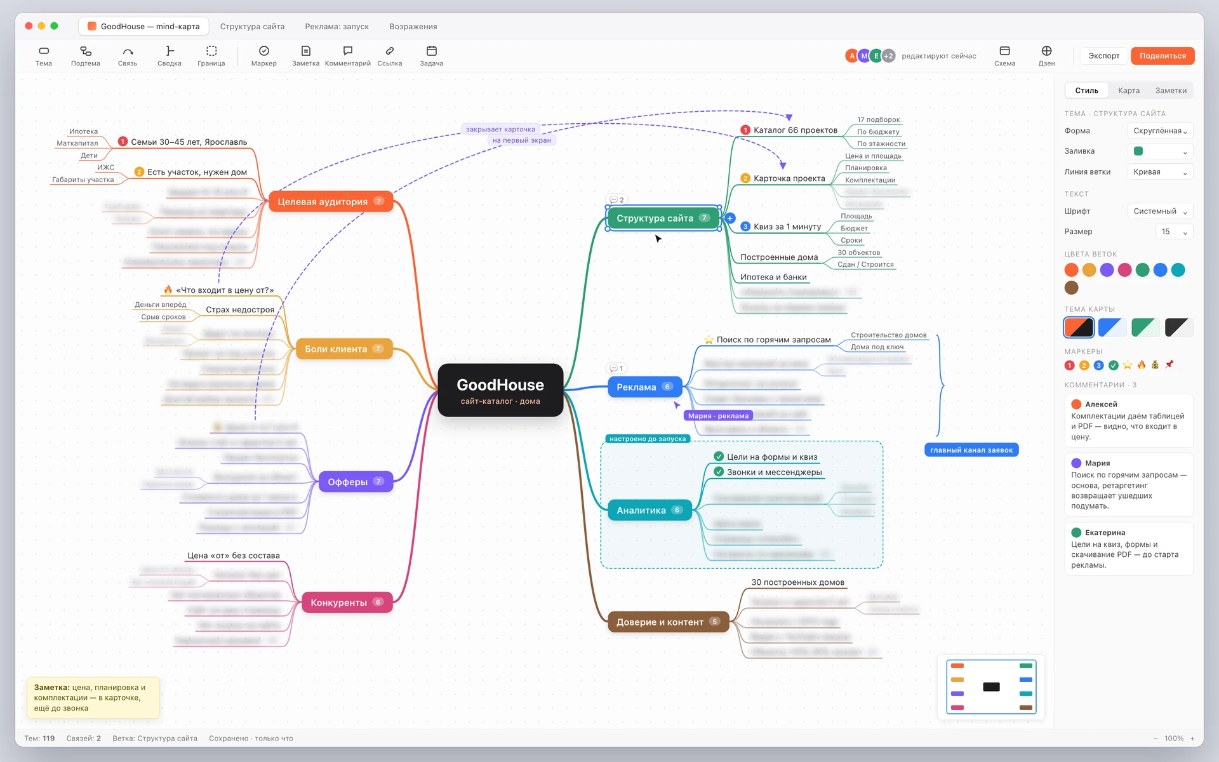The width and height of the screenshot is (1219, 762).
Task: Open Линия ветки dropdown Кривая
Action: [1160, 172]
